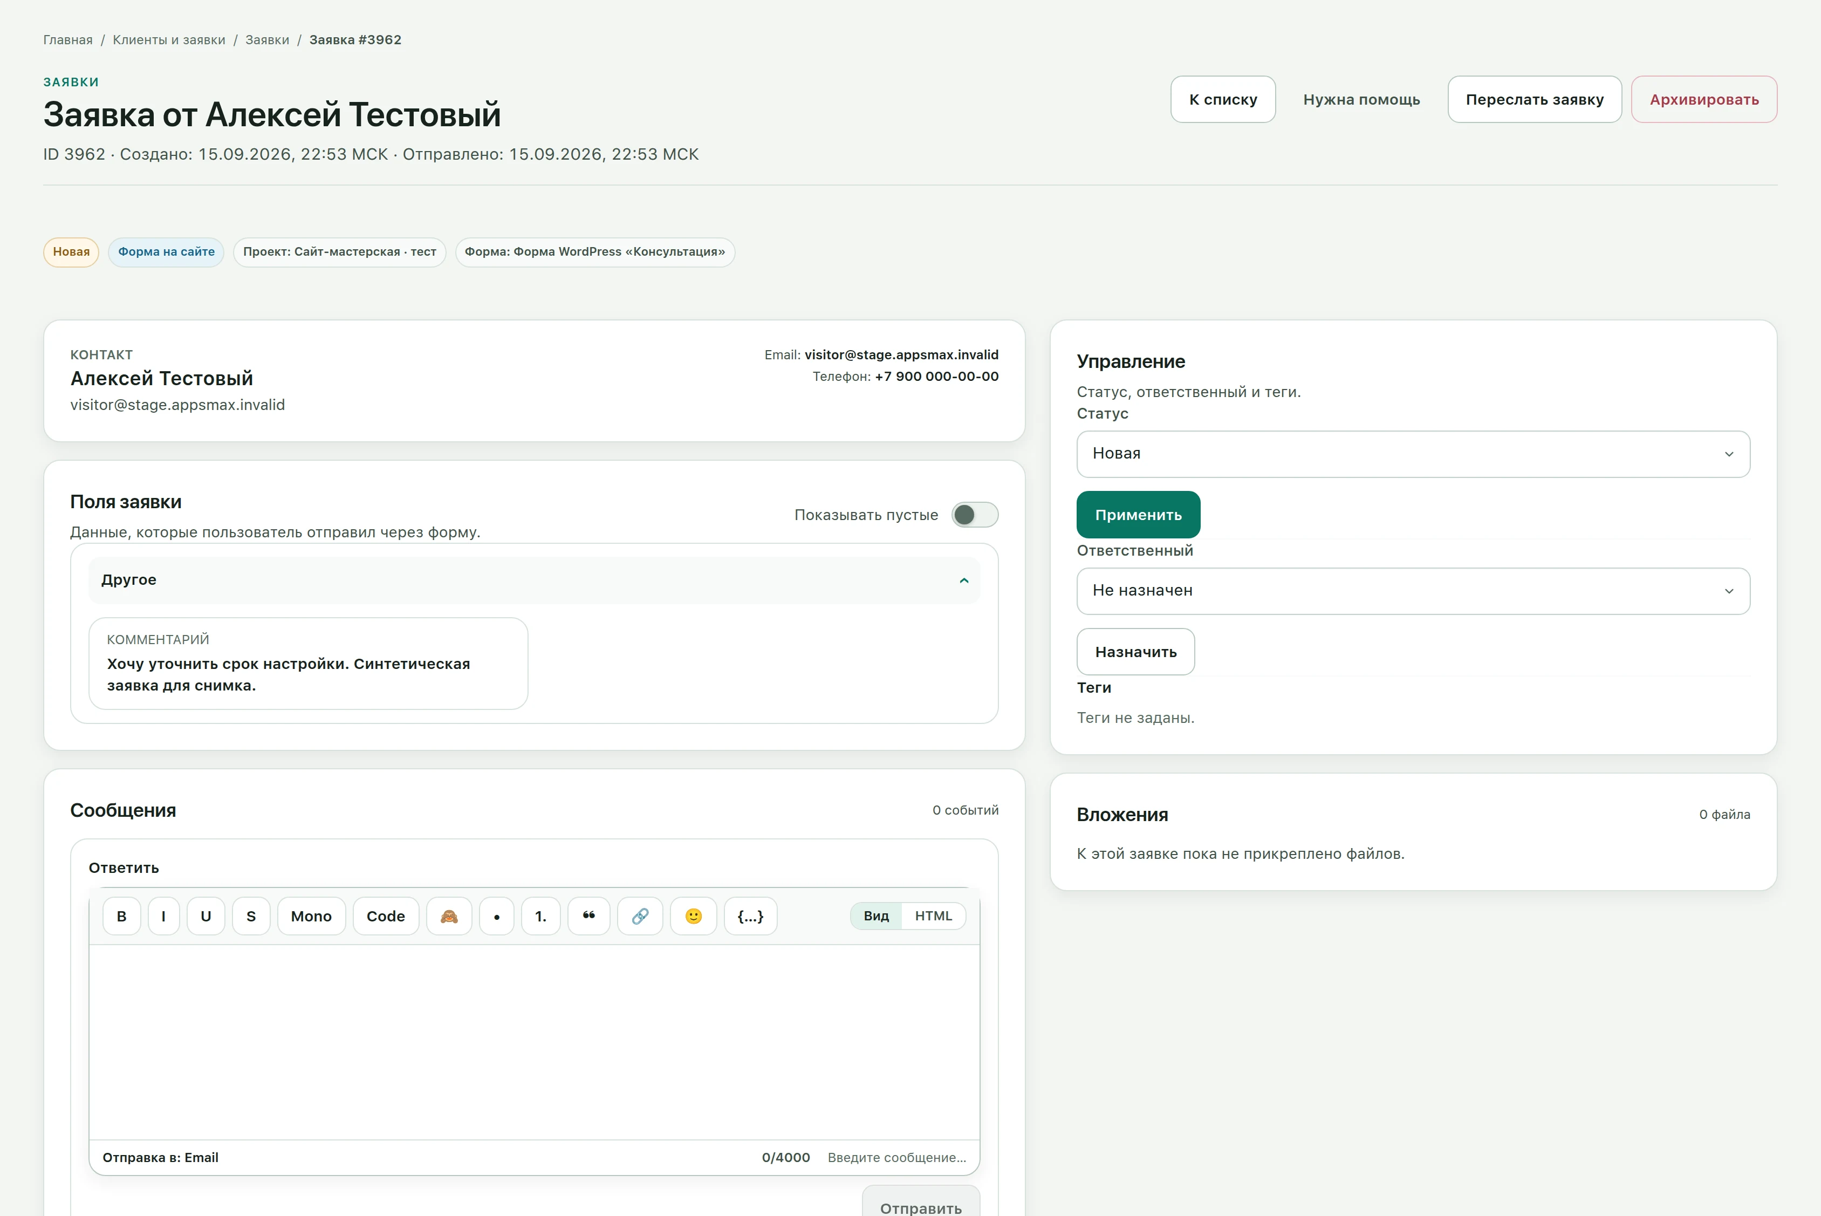Click phone number +7 900 000-00-00
The width and height of the screenshot is (1821, 1216).
click(x=936, y=376)
